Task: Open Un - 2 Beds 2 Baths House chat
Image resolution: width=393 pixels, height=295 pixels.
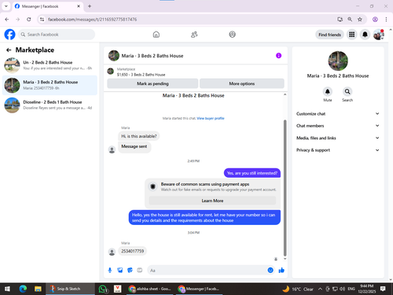Action: (x=50, y=65)
